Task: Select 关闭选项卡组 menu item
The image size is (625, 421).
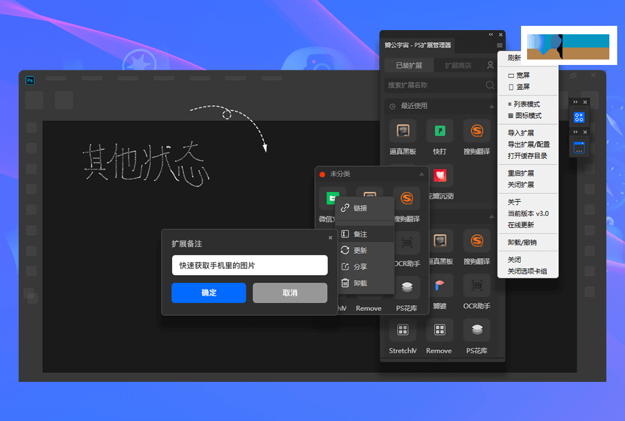Action: point(528,271)
